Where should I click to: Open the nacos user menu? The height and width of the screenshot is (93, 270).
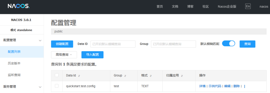click(264, 6)
